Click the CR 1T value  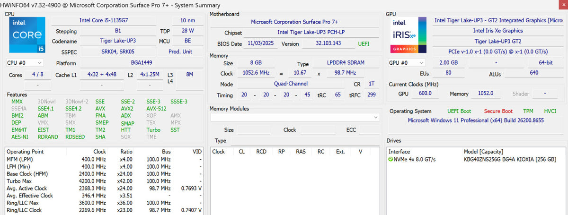tap(371, 84)
